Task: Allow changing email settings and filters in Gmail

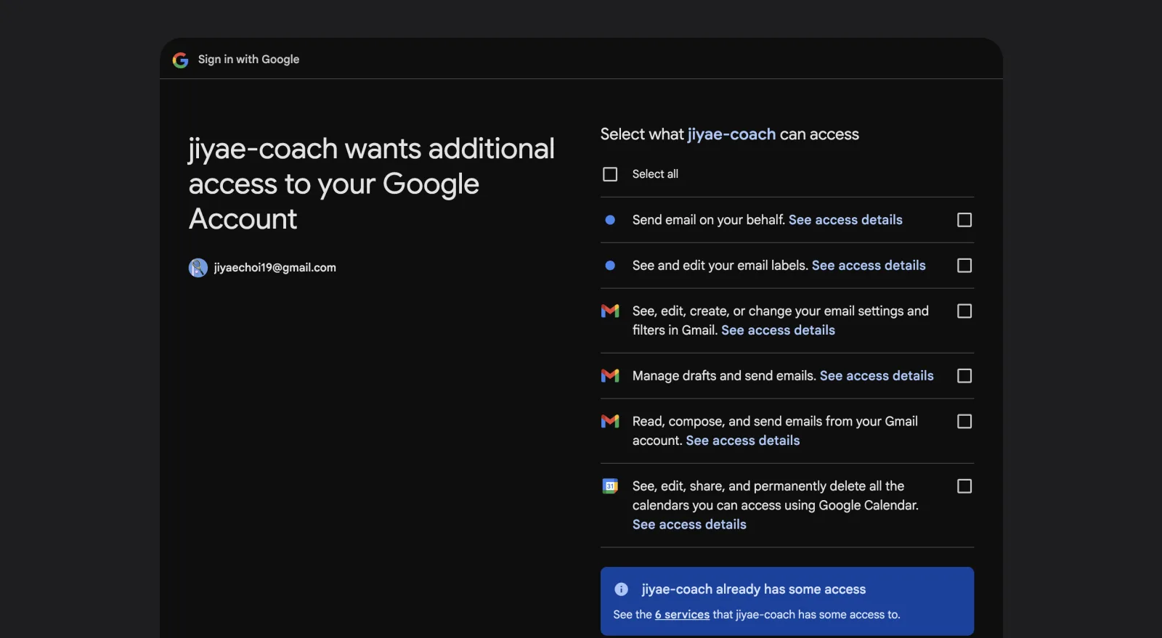Action: (x=964, y=311)
